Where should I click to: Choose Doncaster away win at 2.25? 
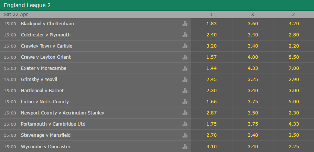(x=294, y=146)
